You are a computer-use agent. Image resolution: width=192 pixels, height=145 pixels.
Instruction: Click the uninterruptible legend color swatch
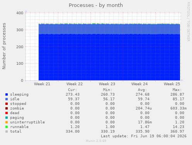coord(7,122)
